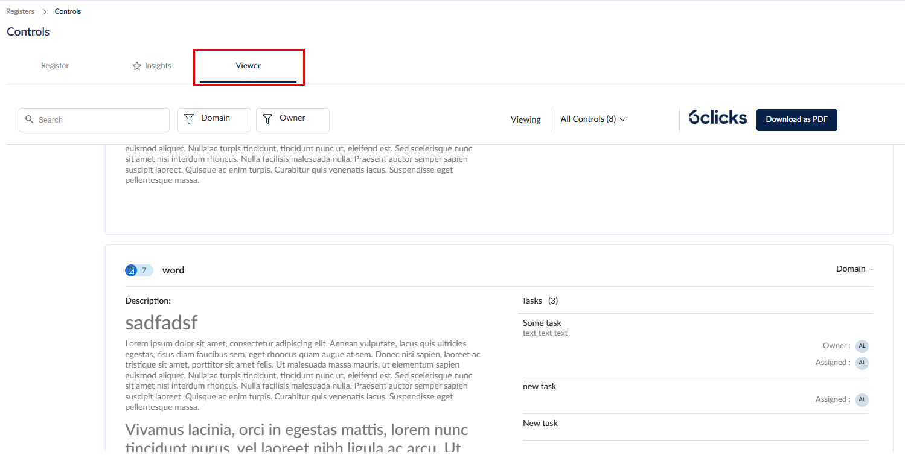
Task: Open the Domain filter dropdown
Action: point(214,119)
